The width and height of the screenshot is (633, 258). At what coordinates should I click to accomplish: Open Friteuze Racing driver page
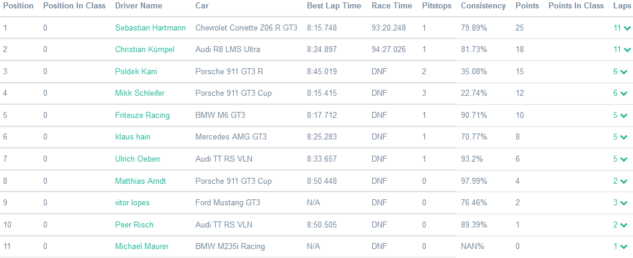pos(142,116)
